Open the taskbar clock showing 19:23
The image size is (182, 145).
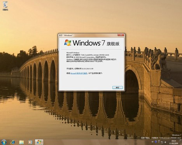click(x=174, y=142)
